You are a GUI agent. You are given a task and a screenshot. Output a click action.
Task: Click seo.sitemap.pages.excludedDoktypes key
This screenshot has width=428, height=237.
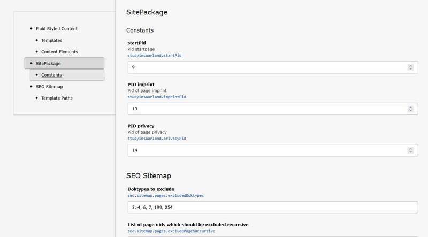pyautogui.click(x=166, y=195)
